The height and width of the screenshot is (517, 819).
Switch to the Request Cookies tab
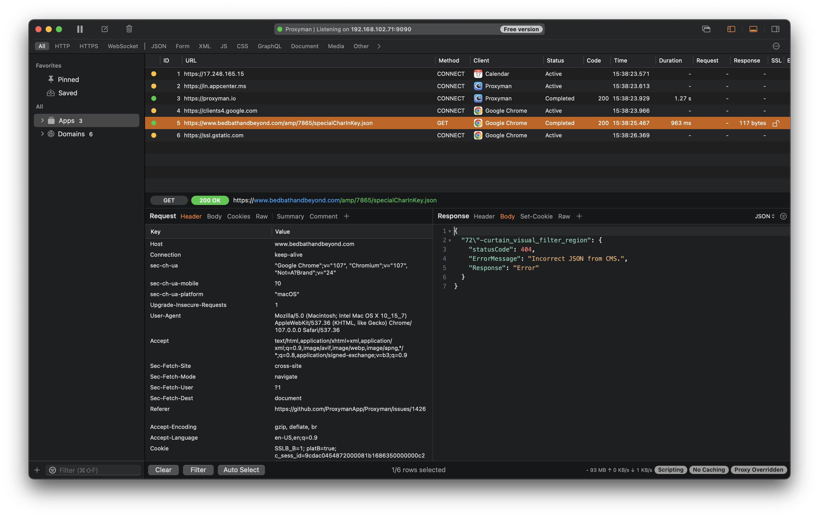point(238,216)
